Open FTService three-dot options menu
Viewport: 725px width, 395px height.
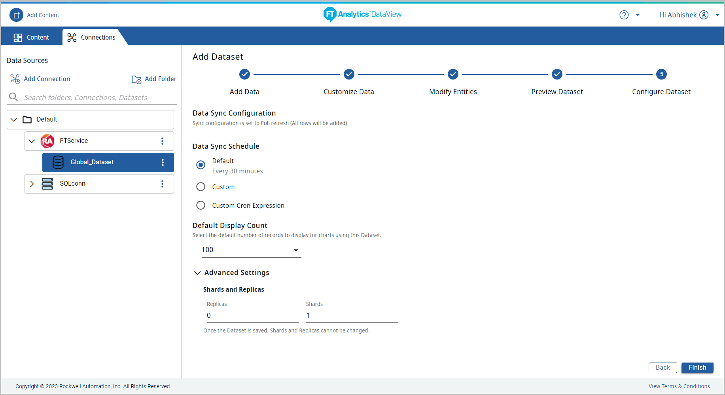tap(162, 141)
